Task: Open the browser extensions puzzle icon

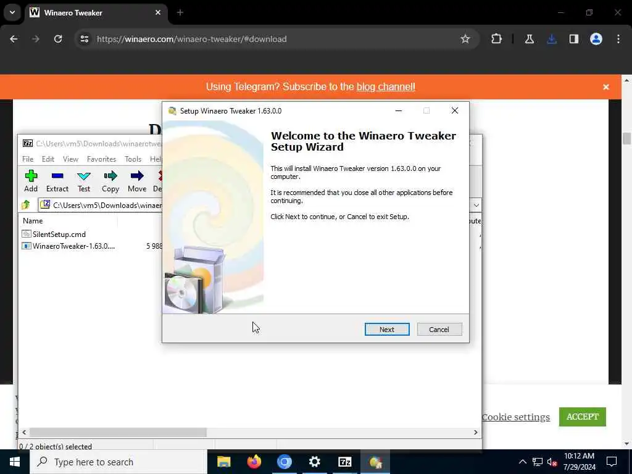Action: pos(497,39)
